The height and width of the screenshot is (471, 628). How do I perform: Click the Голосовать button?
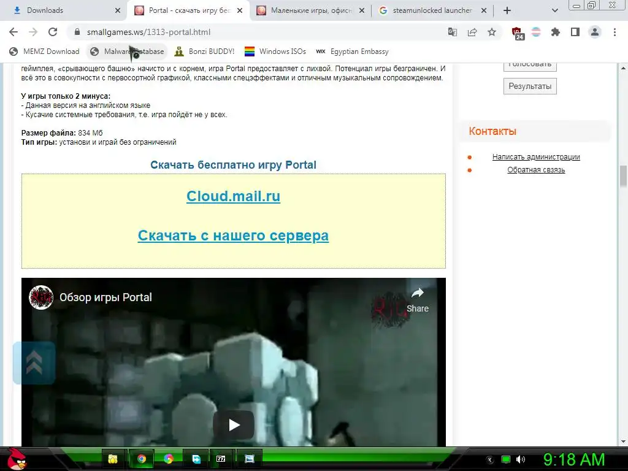click(530, 66)
